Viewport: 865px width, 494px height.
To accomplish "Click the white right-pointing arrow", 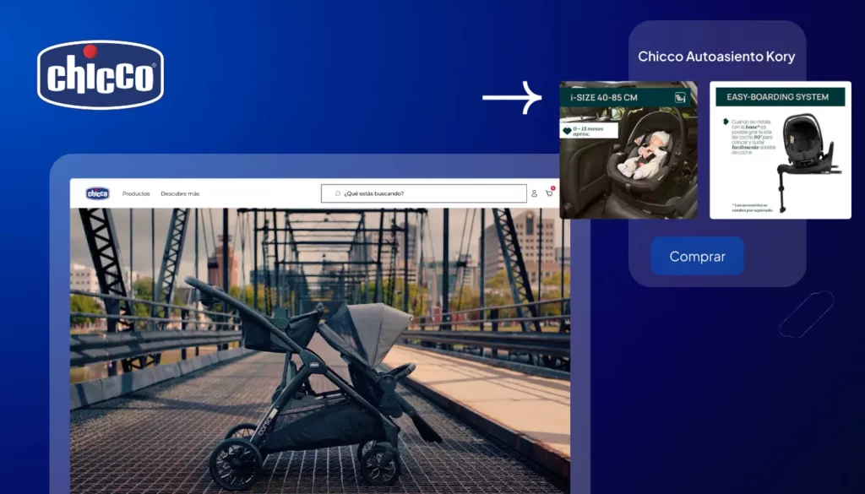I will pos(512,98).
